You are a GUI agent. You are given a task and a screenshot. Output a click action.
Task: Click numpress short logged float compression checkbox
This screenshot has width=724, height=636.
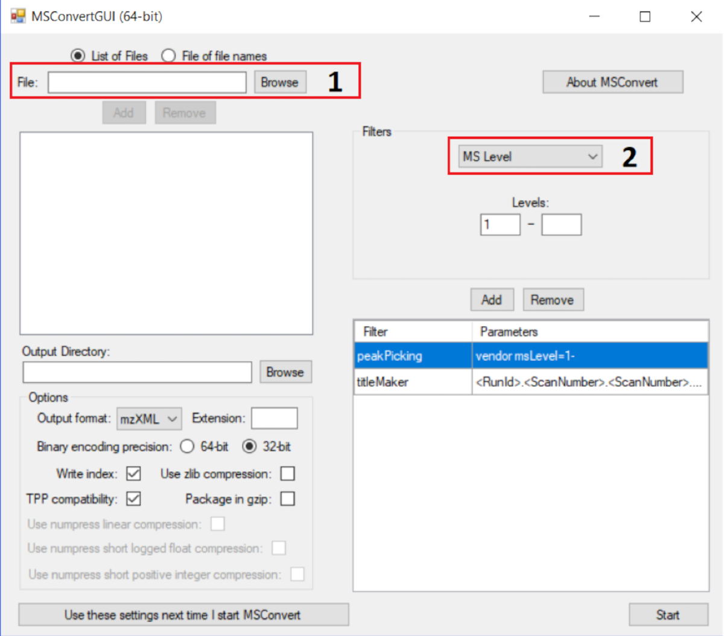279,548
